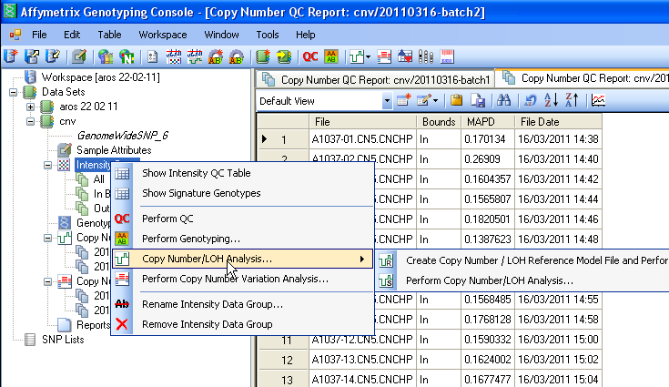Open the File menu
This screenshot has height=387, width=669.
[x=39, y=35]
